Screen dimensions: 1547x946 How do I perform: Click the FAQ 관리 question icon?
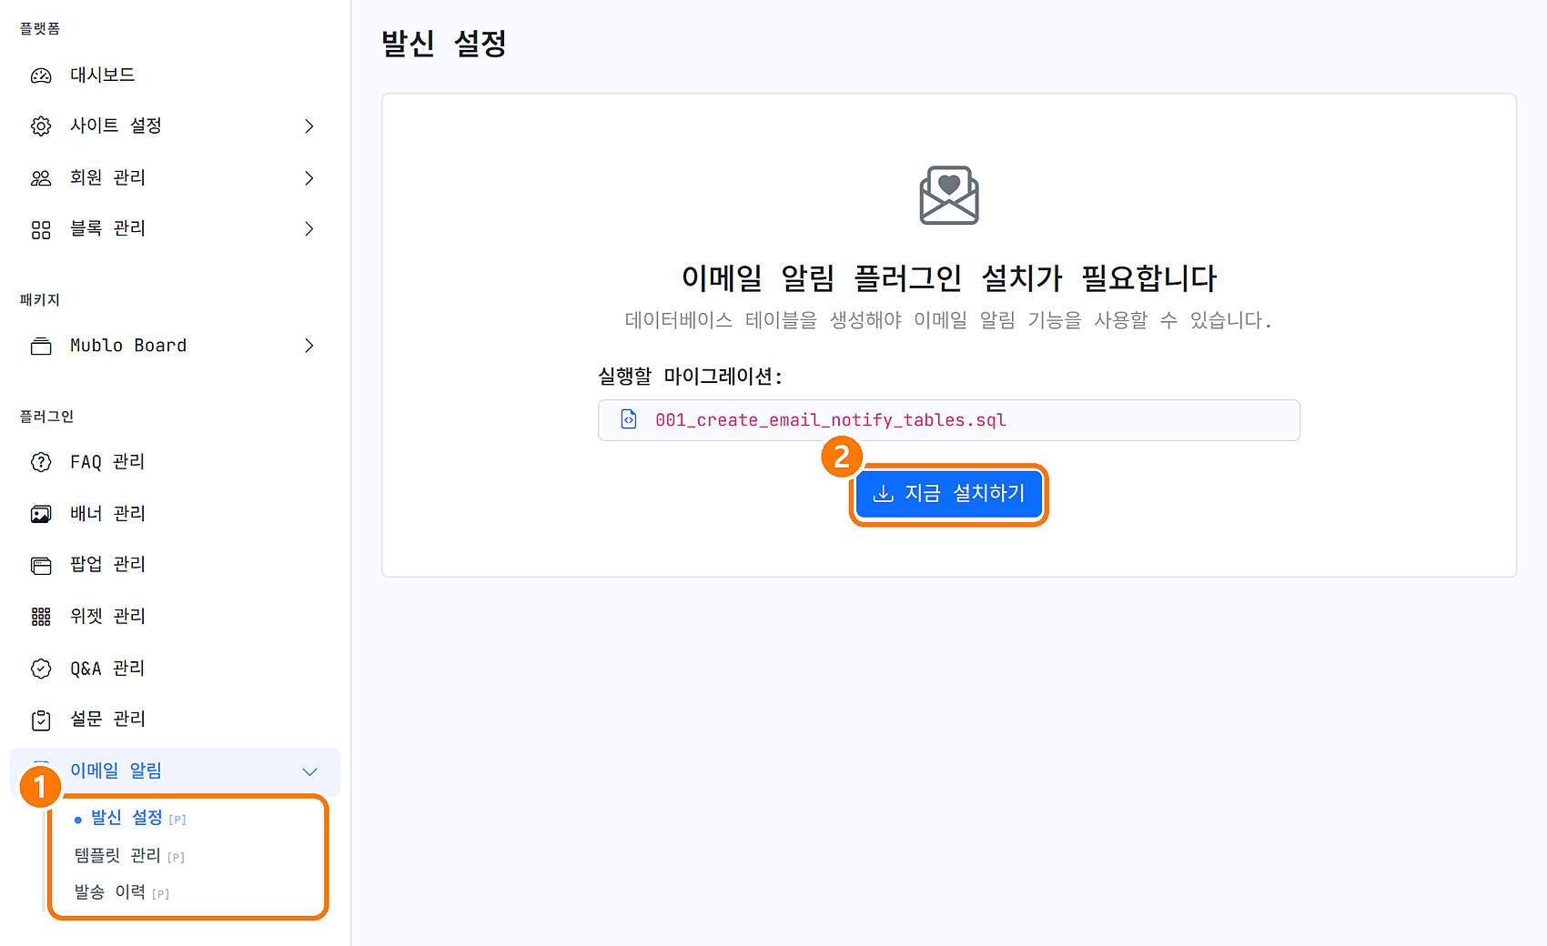41,462
